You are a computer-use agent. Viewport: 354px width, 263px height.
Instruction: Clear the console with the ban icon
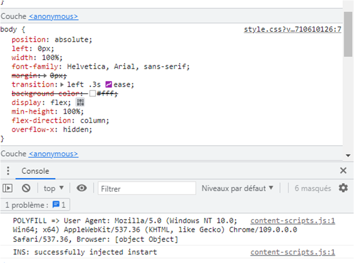click(x=26, y=188)
